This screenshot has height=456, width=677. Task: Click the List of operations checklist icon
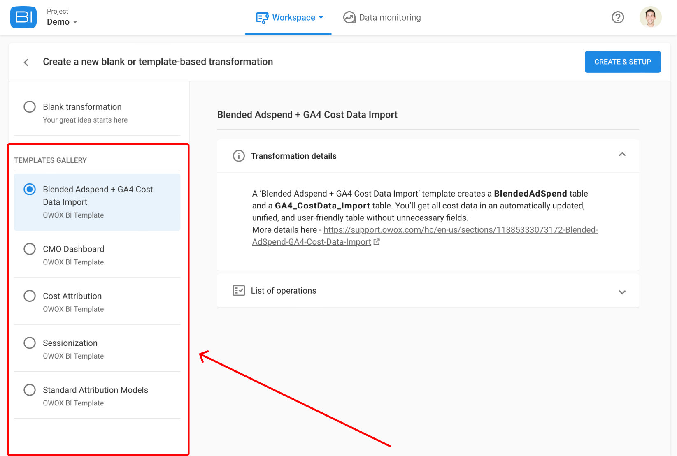pos(239,291)
